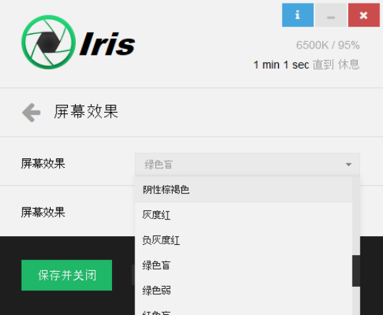Click the 屏幕效果 page title
The width and height of the screenshot is (383, 315).
pyautogui.click(x=86, y=111)
